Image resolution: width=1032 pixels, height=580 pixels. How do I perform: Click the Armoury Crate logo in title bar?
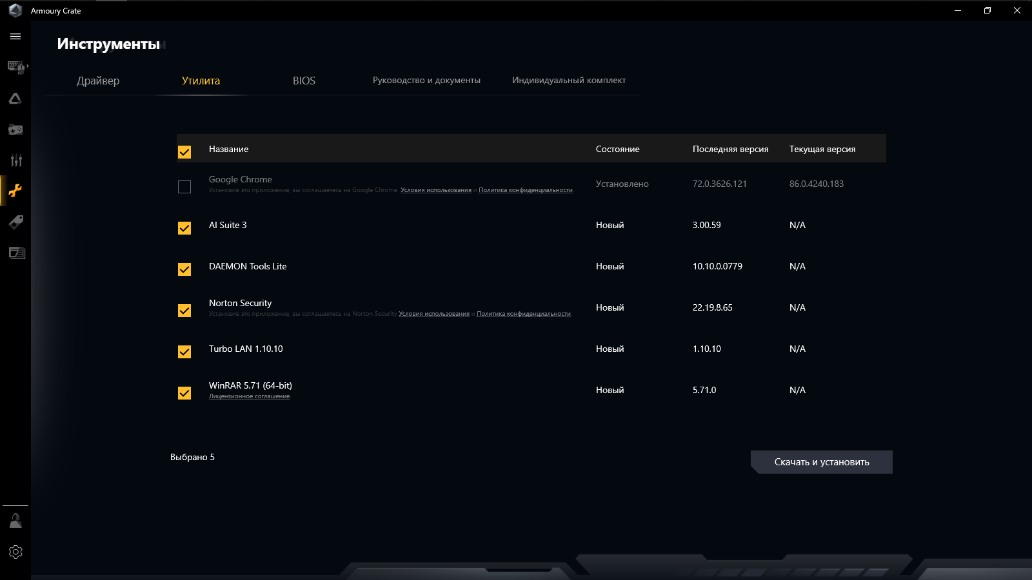pyautogui.click(x=15, y=10)
